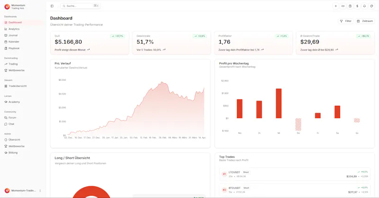Screen dimensions: 379x198
Task: Click the trend arrow after 'Profit steigt diesen Monat'
Action: 89,50
